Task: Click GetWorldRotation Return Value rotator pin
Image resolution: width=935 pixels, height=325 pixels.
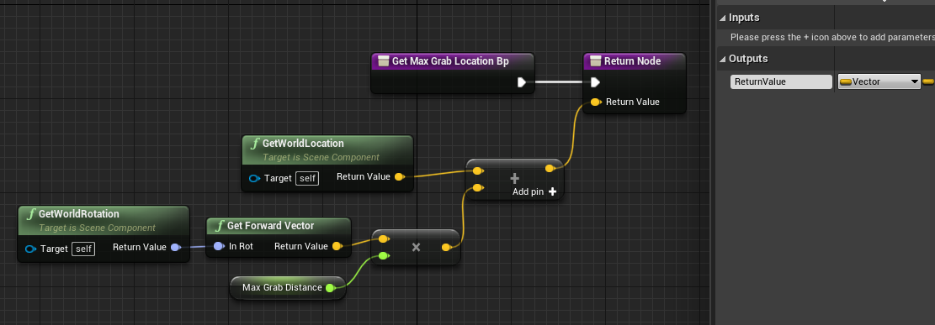Action: coord(175,247)
